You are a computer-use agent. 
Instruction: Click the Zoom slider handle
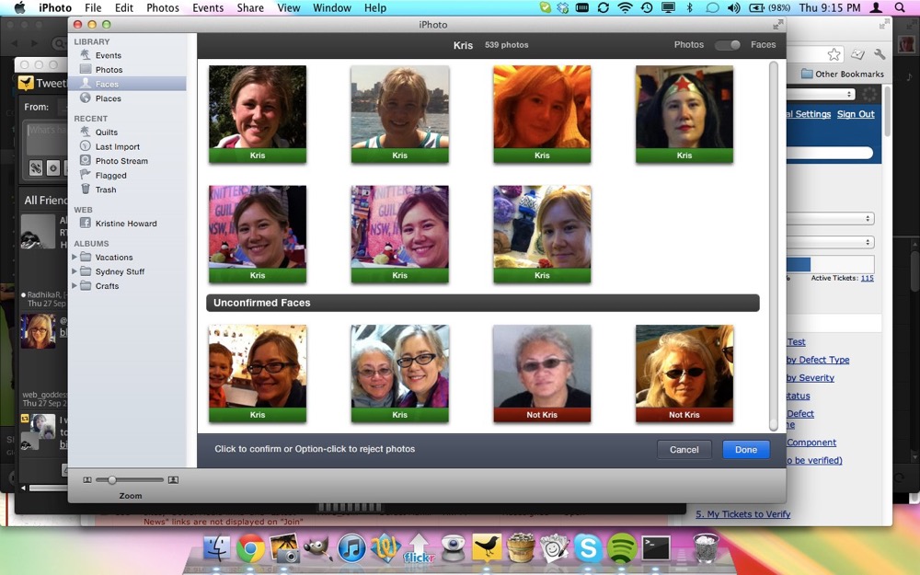point(112,479)
